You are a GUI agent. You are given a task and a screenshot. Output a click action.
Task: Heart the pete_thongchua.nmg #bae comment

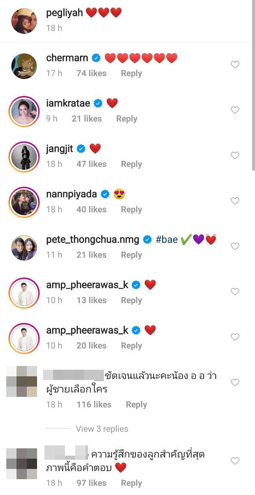pos(235,246)
